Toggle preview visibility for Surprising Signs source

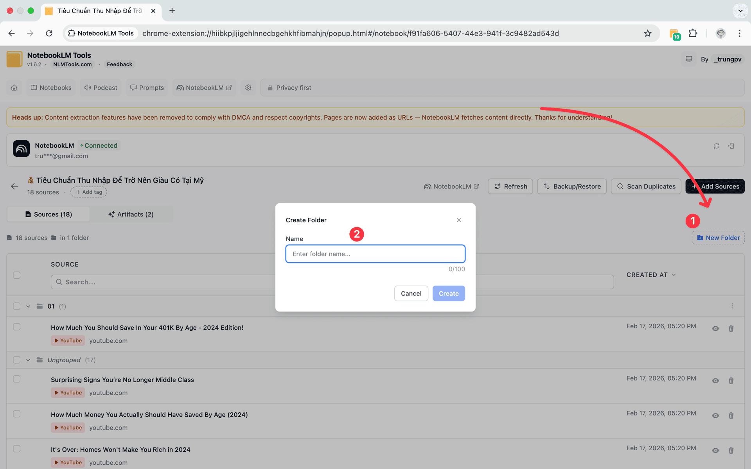click(715, 380)
